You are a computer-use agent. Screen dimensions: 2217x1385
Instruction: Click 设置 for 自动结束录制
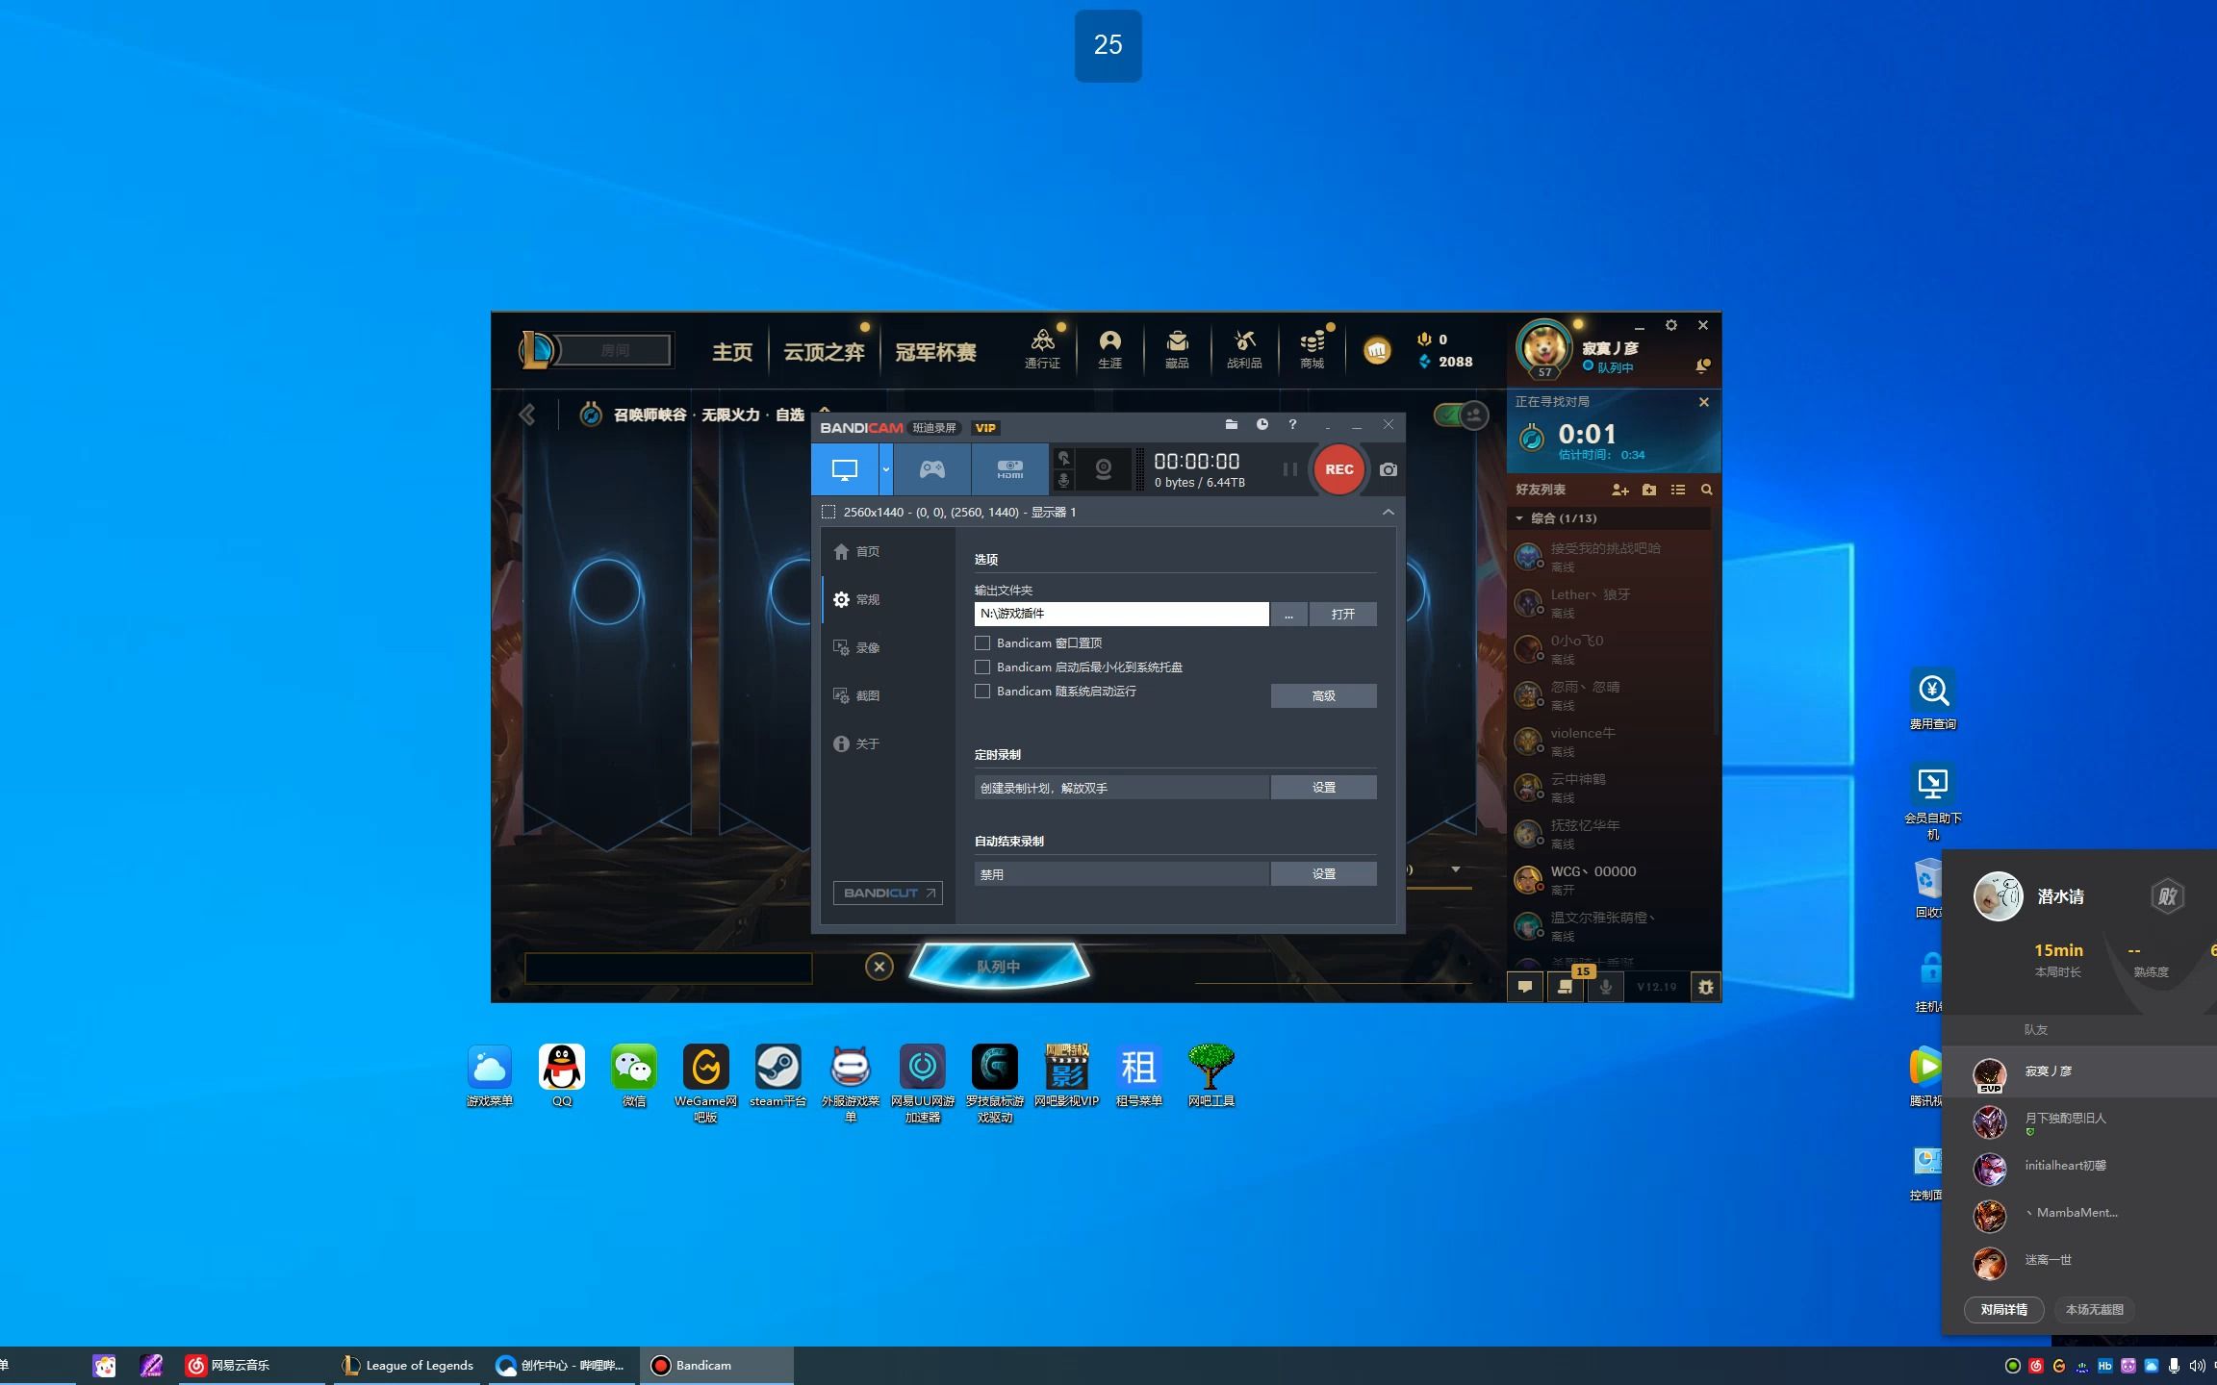[x=1323, y=873]
